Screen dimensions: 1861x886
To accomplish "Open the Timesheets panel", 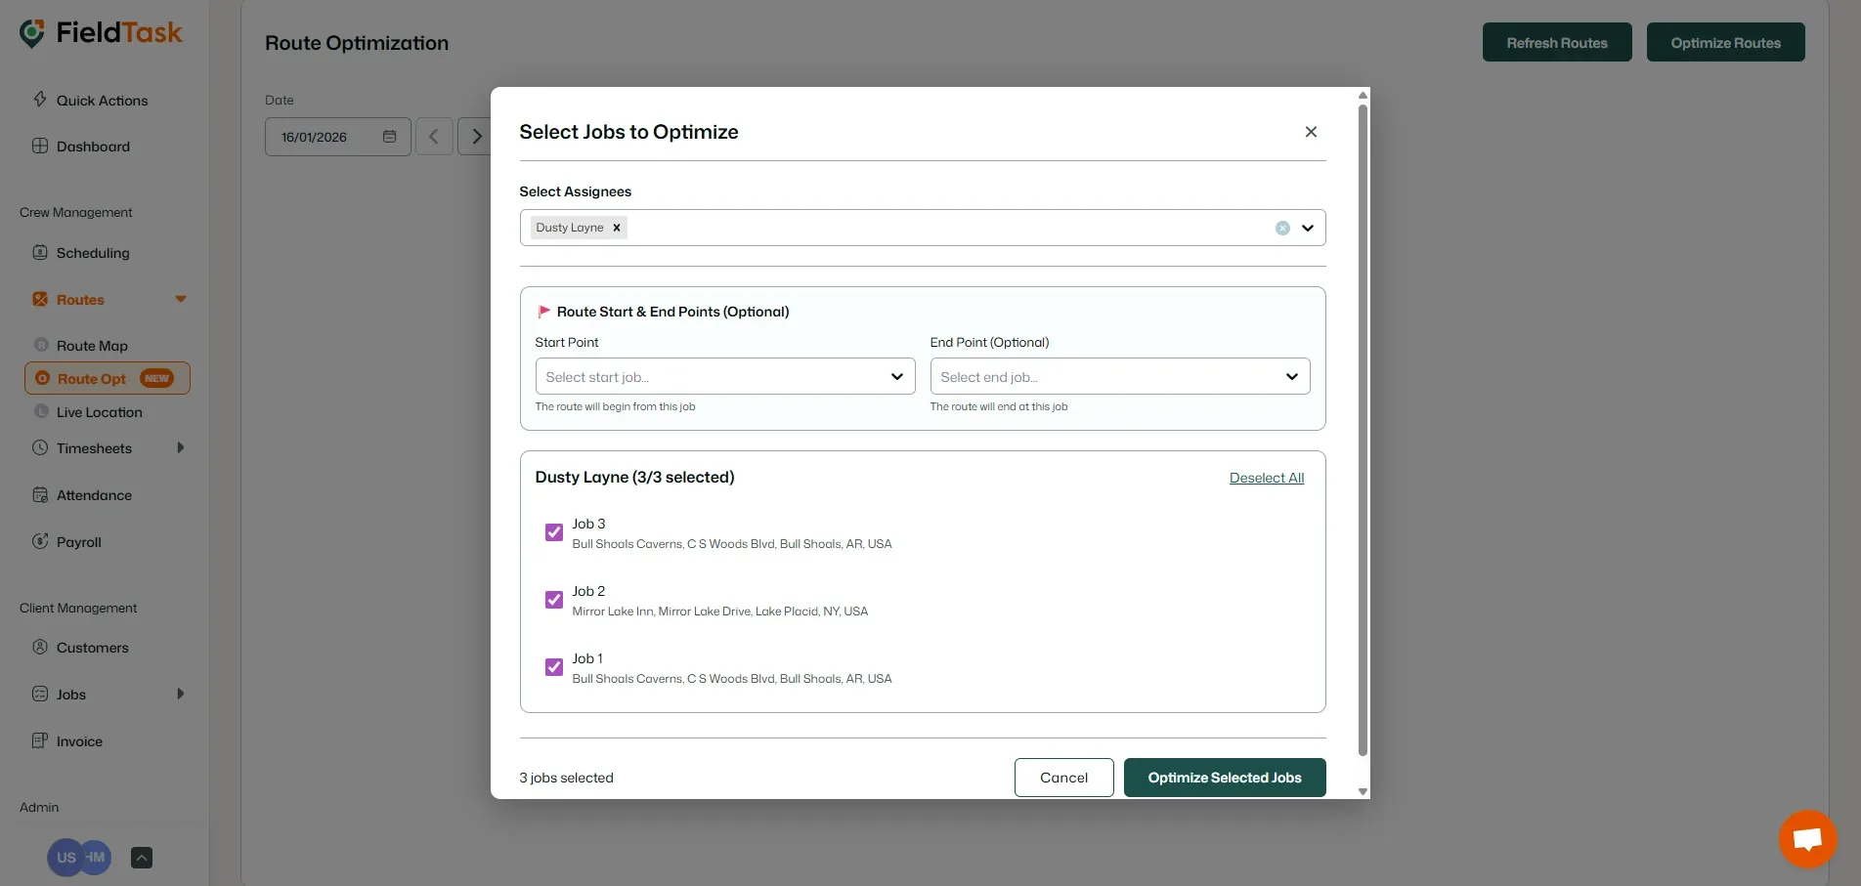I will (93, 447).
